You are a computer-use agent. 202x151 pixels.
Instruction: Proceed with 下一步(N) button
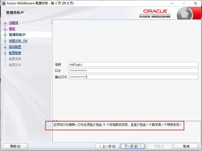coord(133,146)
